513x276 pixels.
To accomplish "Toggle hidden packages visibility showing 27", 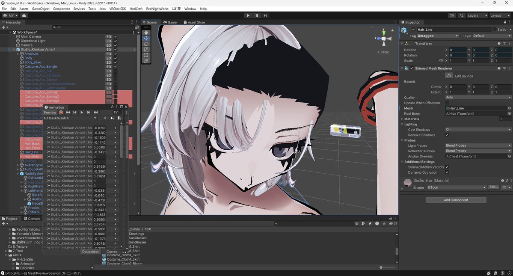I will point(393,223).
